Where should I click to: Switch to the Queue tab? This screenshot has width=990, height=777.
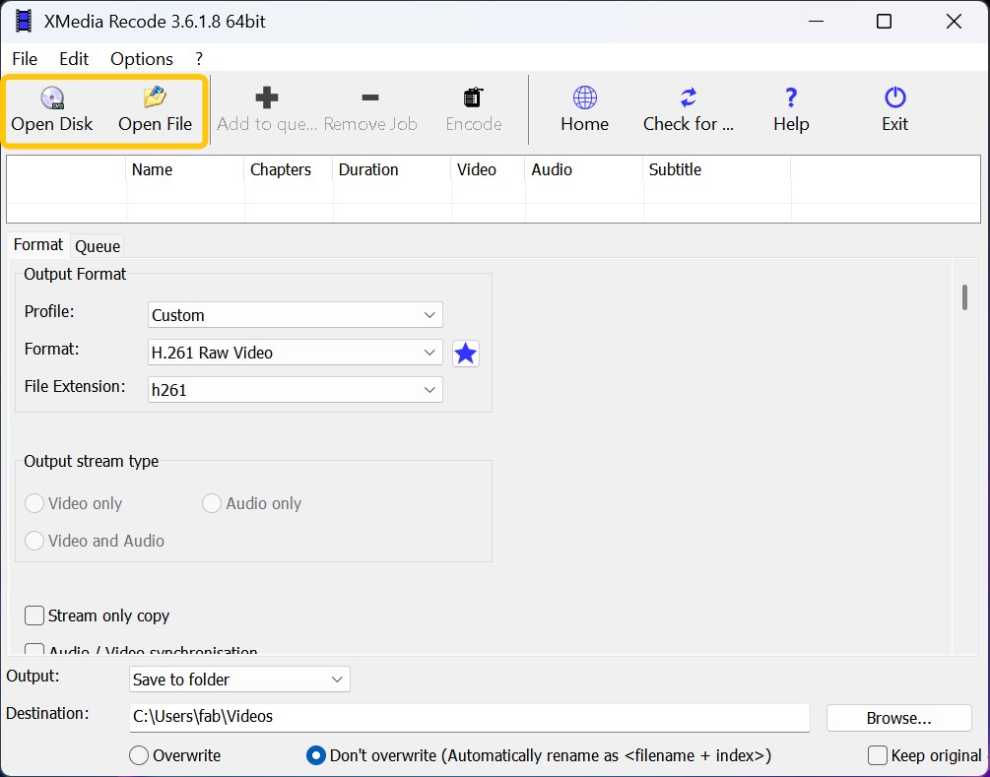point(97,245)
